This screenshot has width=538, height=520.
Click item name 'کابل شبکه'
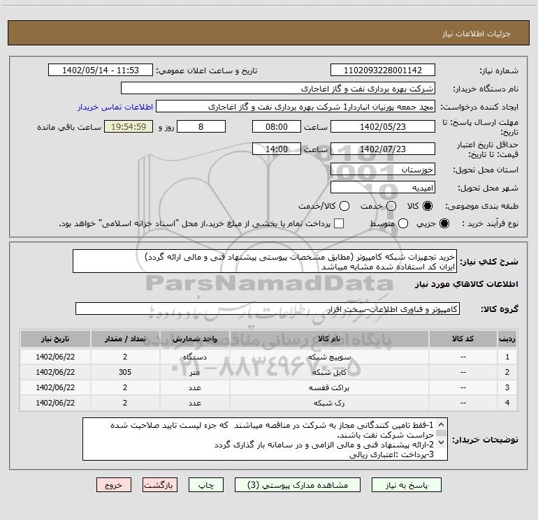click(329, 372)
